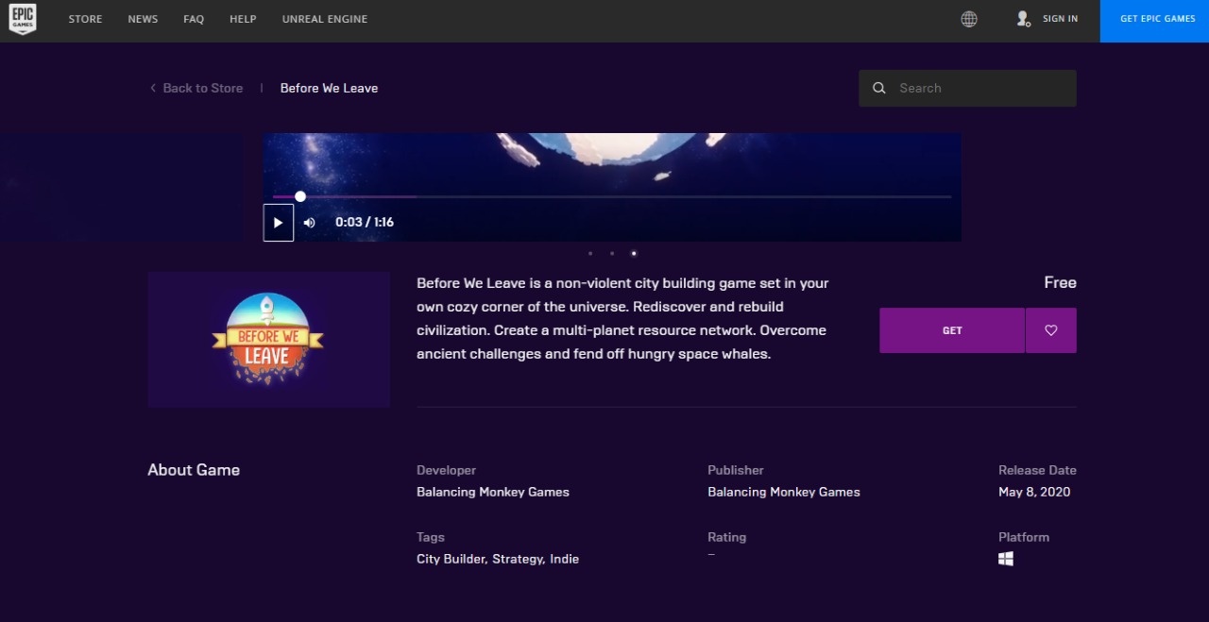Screen dimensions: 1209x622
Task: Open the NEWS menu item
Action: pos(143,19)
